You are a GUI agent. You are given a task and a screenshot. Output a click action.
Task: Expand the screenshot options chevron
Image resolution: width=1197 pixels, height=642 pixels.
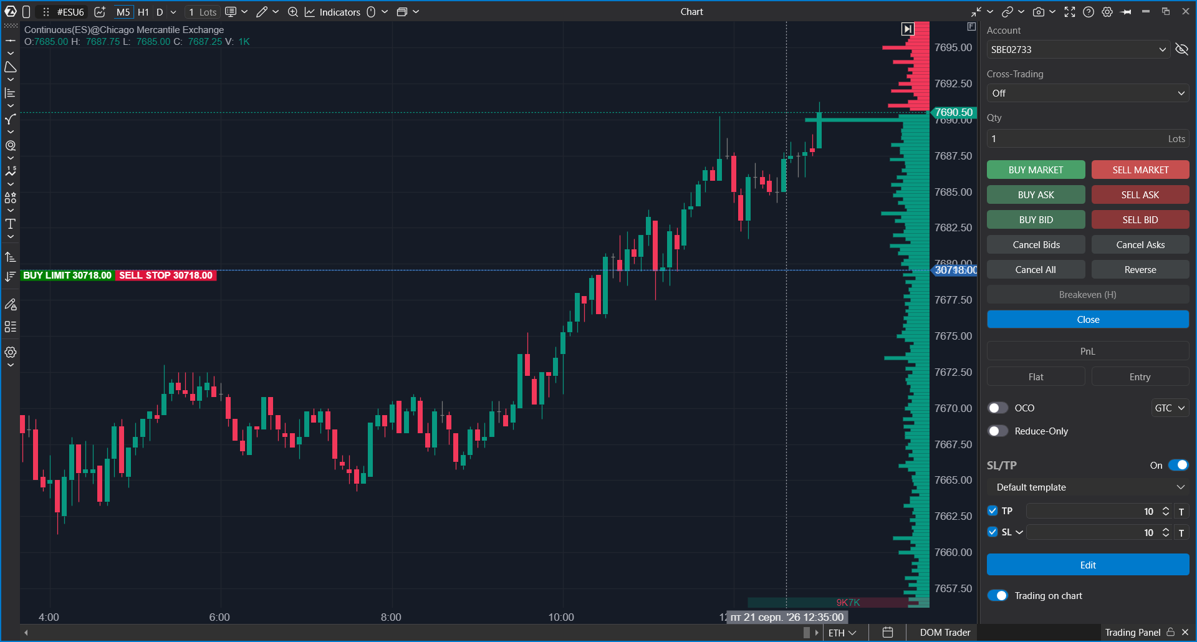1052,12
